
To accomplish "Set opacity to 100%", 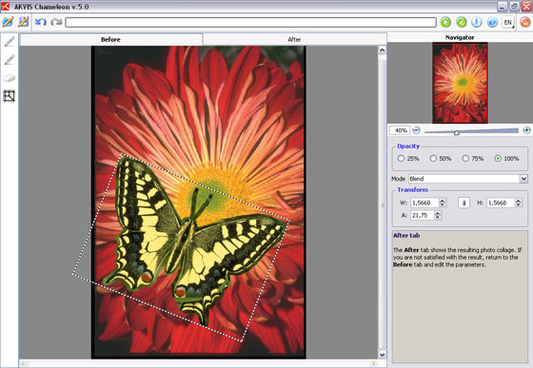I will click(498, 159).
